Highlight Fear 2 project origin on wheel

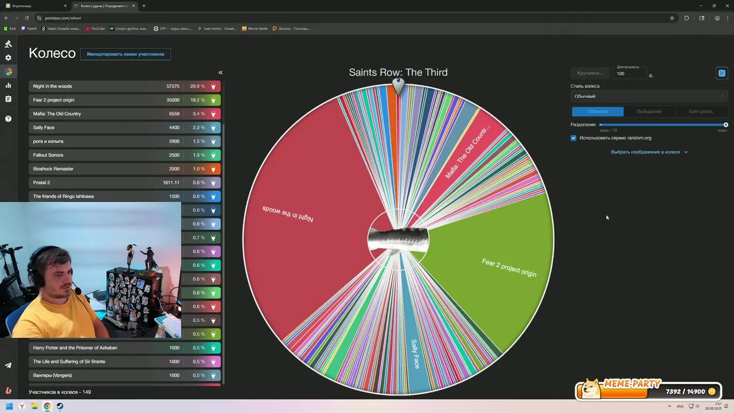(213, 100)
